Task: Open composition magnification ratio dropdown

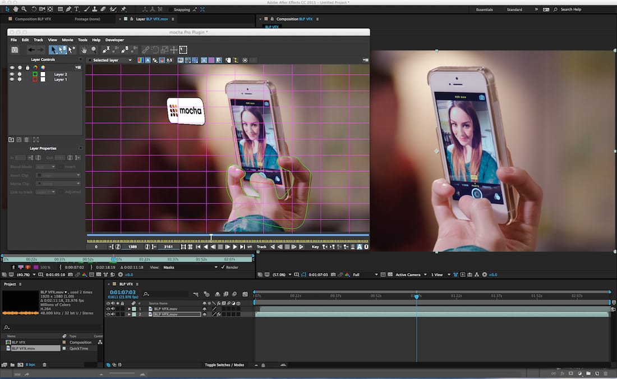Action: click(x=282, y=275)
